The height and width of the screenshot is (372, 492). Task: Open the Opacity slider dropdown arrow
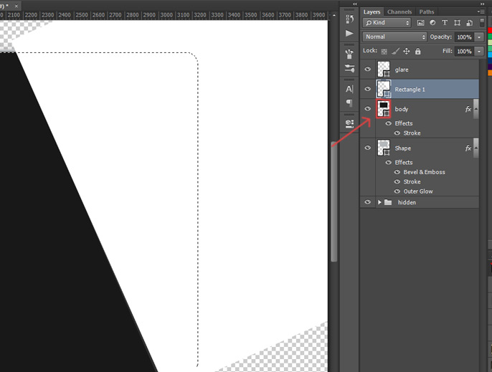[478, 37]
